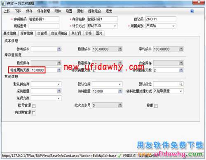Open 默认供应商 dropdown
Viewport: 206px width, 160px height.
click(x=59, y=84)
